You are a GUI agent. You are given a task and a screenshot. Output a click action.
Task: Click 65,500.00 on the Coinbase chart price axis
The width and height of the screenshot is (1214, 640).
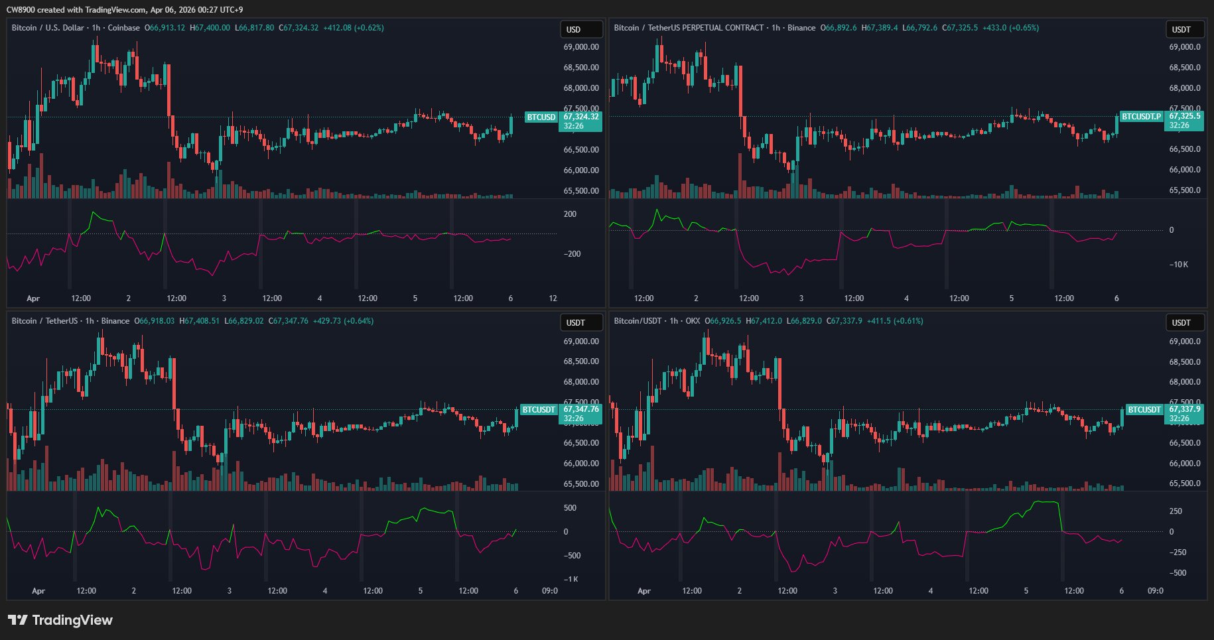(x=581, y=191)
